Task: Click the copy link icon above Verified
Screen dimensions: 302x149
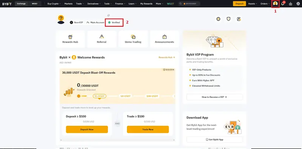Action: pos(108,15)
